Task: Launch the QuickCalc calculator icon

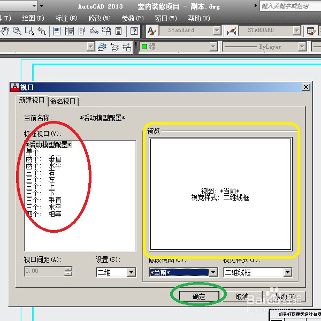Action: pyautogui.click(x=119, y=31)
